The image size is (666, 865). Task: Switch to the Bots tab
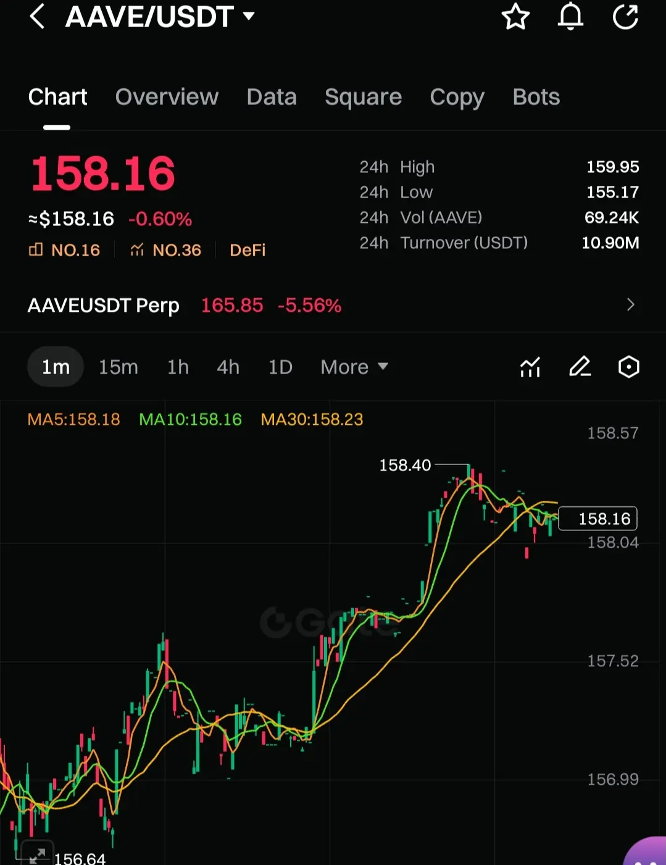pyautogui.click(x=536, y=97)
